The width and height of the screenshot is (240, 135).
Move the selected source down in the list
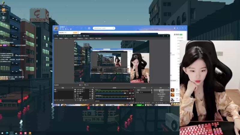tap(86, 100)
